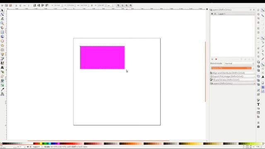
Task: Select the Calligraphy tool
Action: point(2,63)
